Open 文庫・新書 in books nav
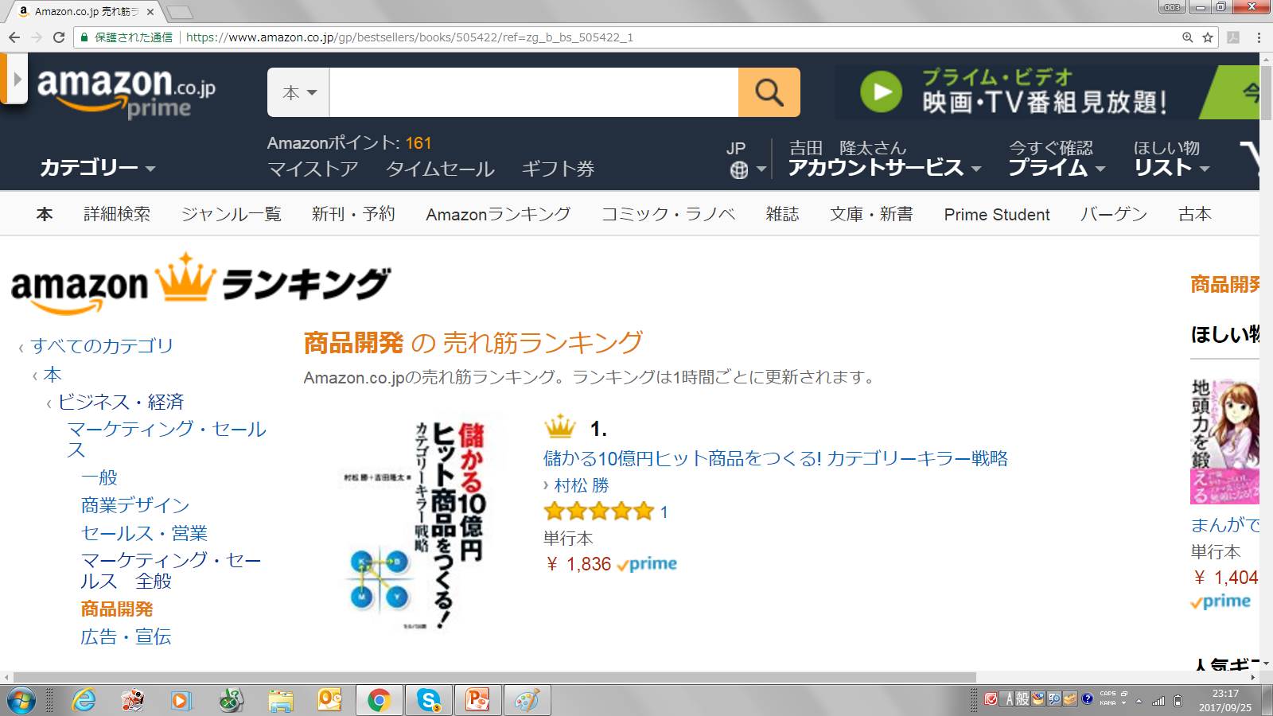 click(x=871, y=214)
